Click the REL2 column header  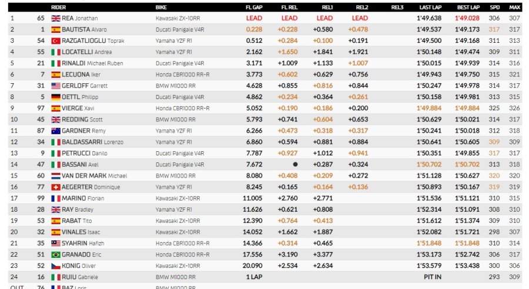pyautogui.click(x=362, y=7)
